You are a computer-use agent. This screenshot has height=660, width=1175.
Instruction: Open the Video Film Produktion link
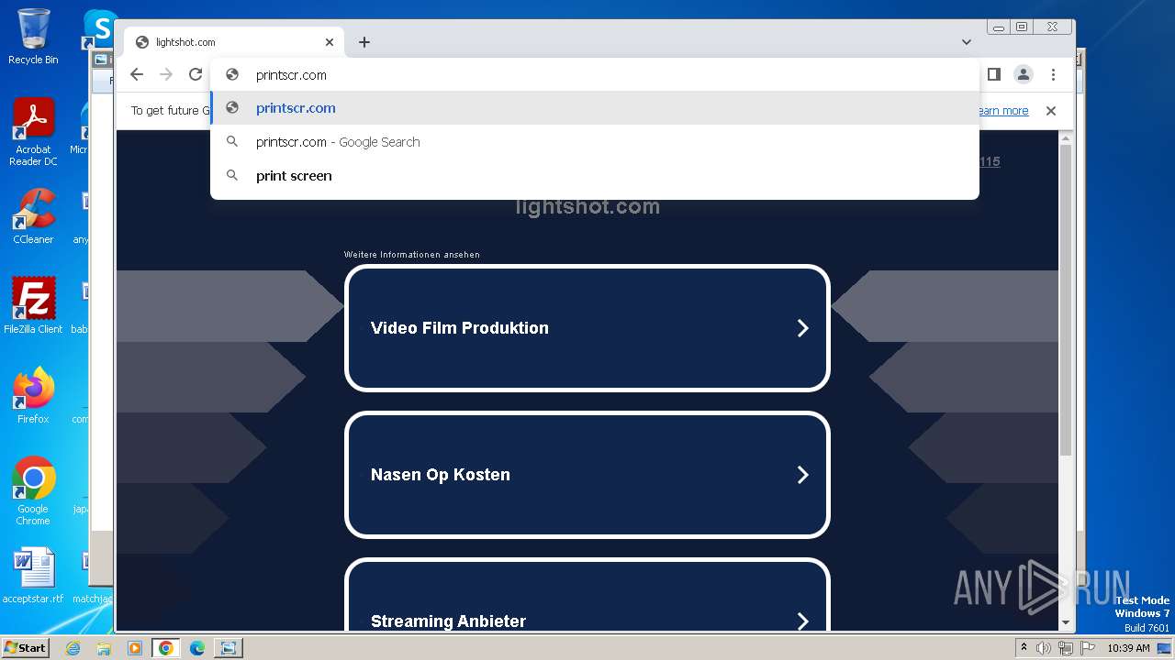tap(587, 328)
